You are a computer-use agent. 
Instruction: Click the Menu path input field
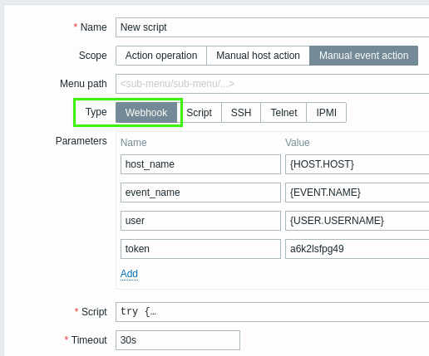click(x=273, y=84)
